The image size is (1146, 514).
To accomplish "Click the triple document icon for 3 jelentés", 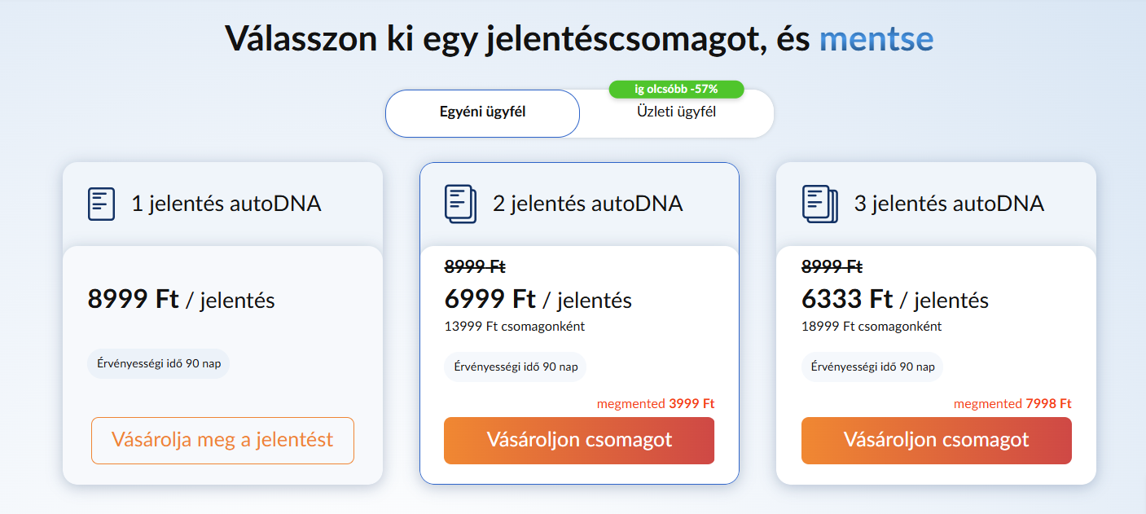I will [x=819, y=204].
